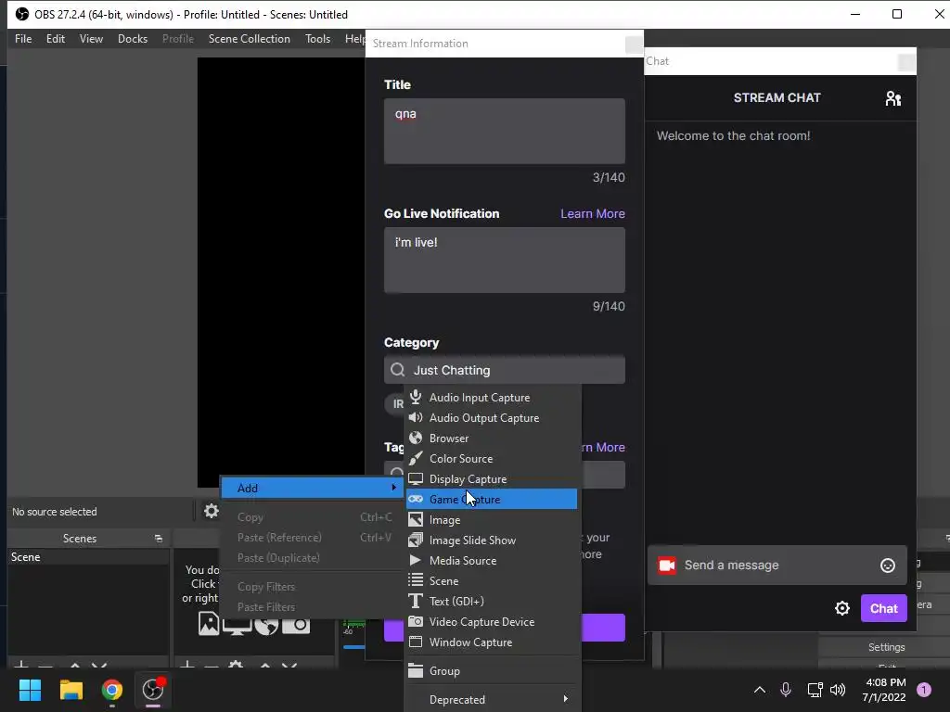The width and height of the screenshot is (950, 712).
Task: Open the Tools menu
Action: (317, 39)
